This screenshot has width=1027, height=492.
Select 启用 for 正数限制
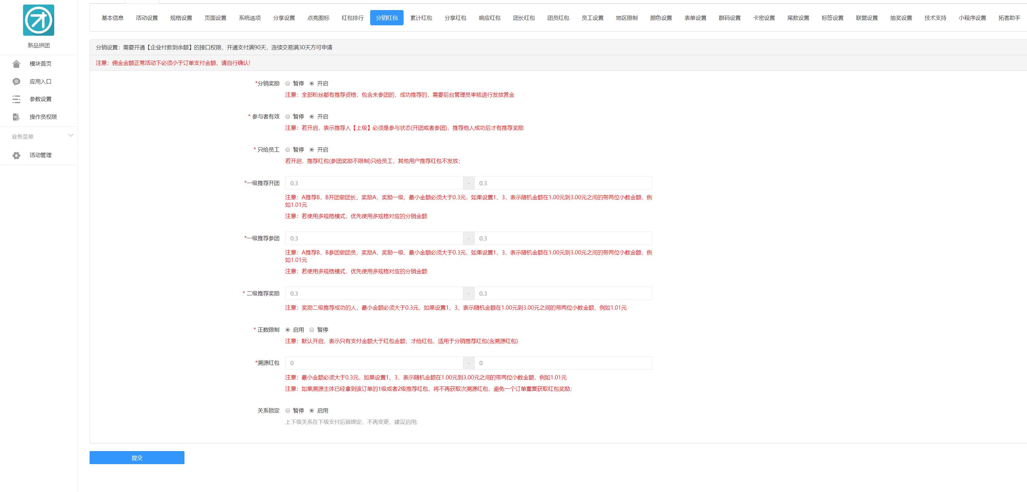287,329
